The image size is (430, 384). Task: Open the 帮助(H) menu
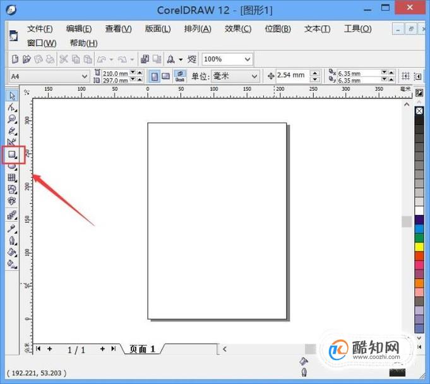(x=83, y=44)
